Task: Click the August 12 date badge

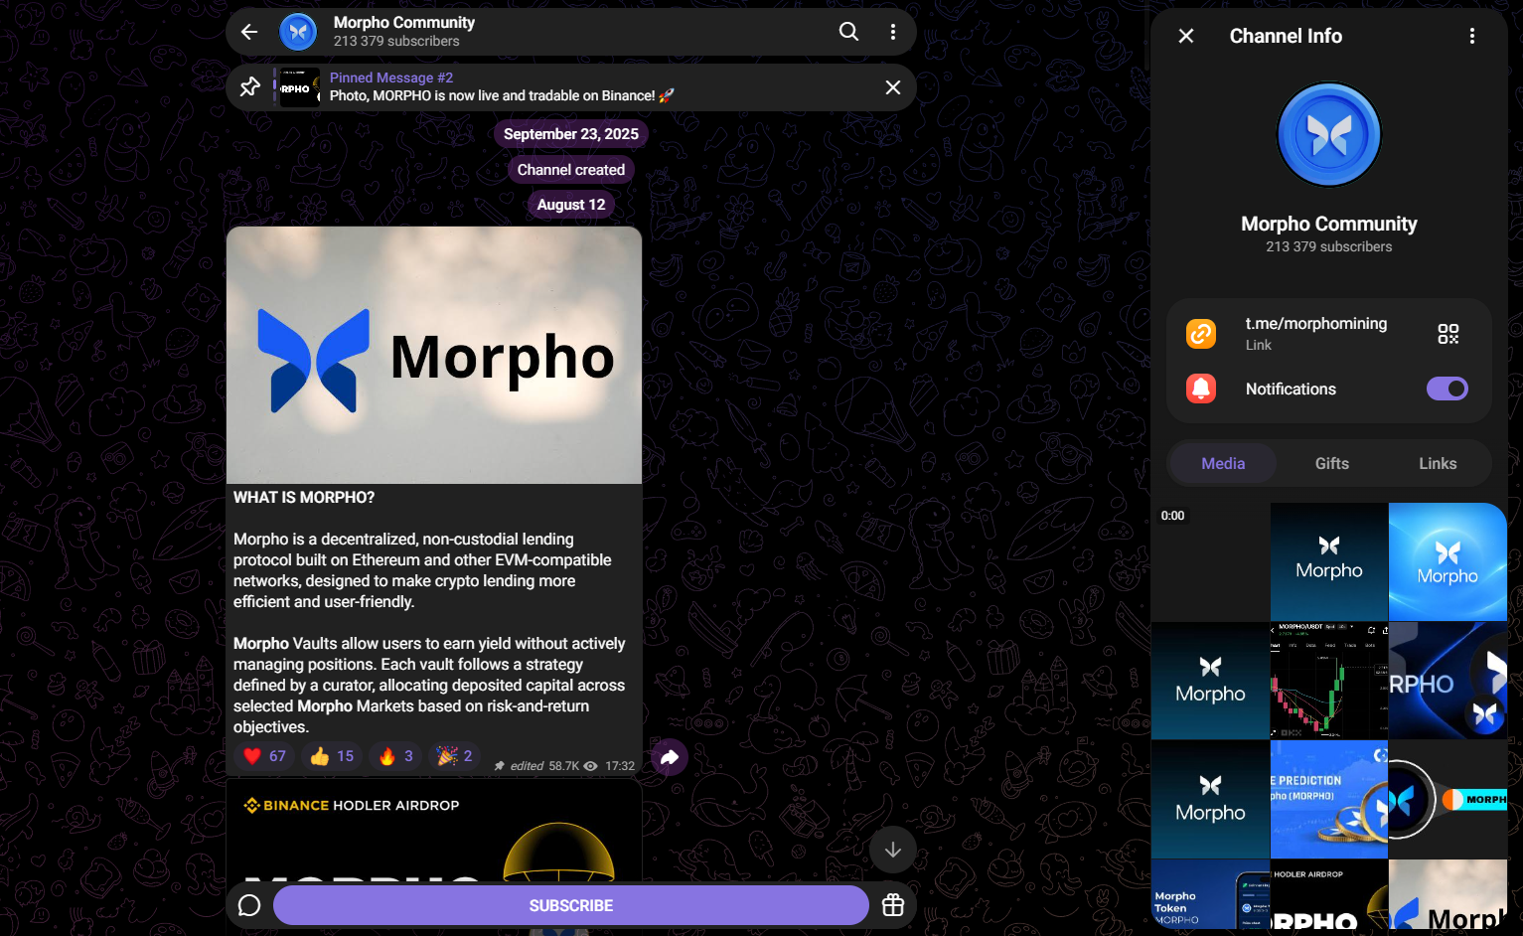Action: [571, 205]
